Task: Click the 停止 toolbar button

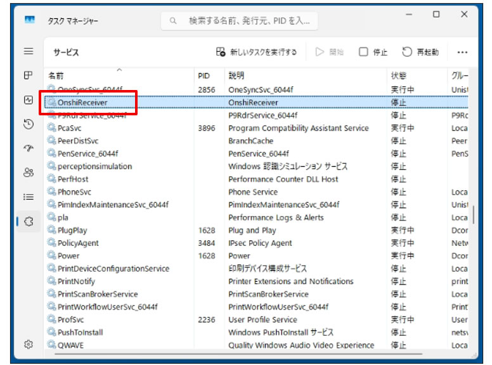Action: pyautogui.click(x=373, y=52)
